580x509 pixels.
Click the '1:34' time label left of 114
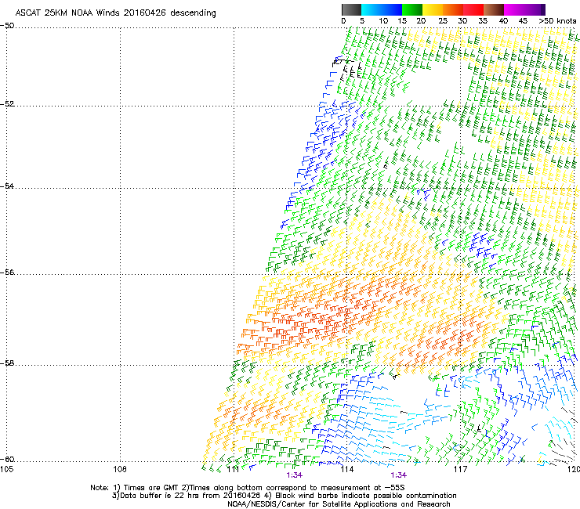295,475
